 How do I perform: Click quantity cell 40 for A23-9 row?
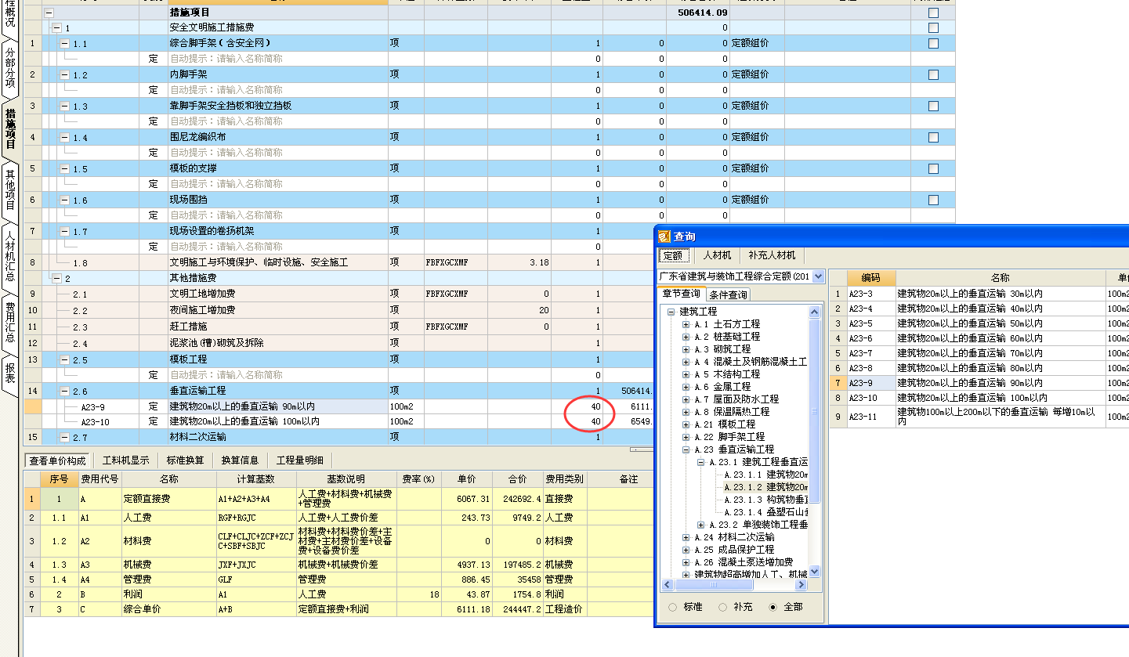coord(577,406)
